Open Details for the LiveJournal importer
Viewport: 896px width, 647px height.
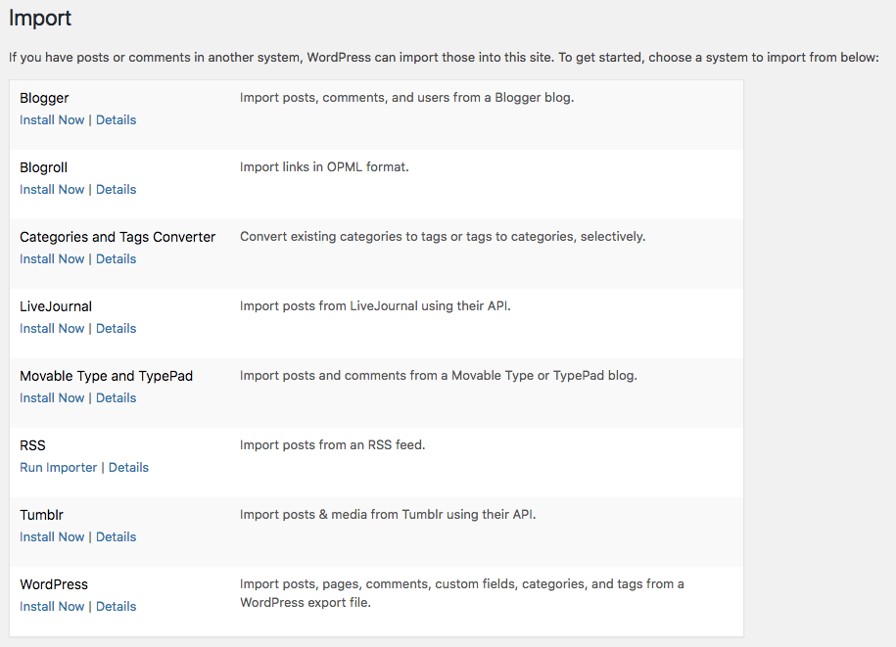116,329
